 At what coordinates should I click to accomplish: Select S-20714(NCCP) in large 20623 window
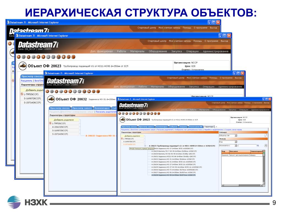32,103
